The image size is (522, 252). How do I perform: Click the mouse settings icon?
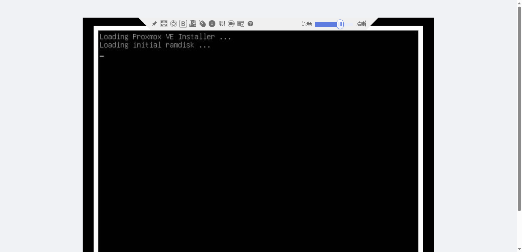point(202,24)
